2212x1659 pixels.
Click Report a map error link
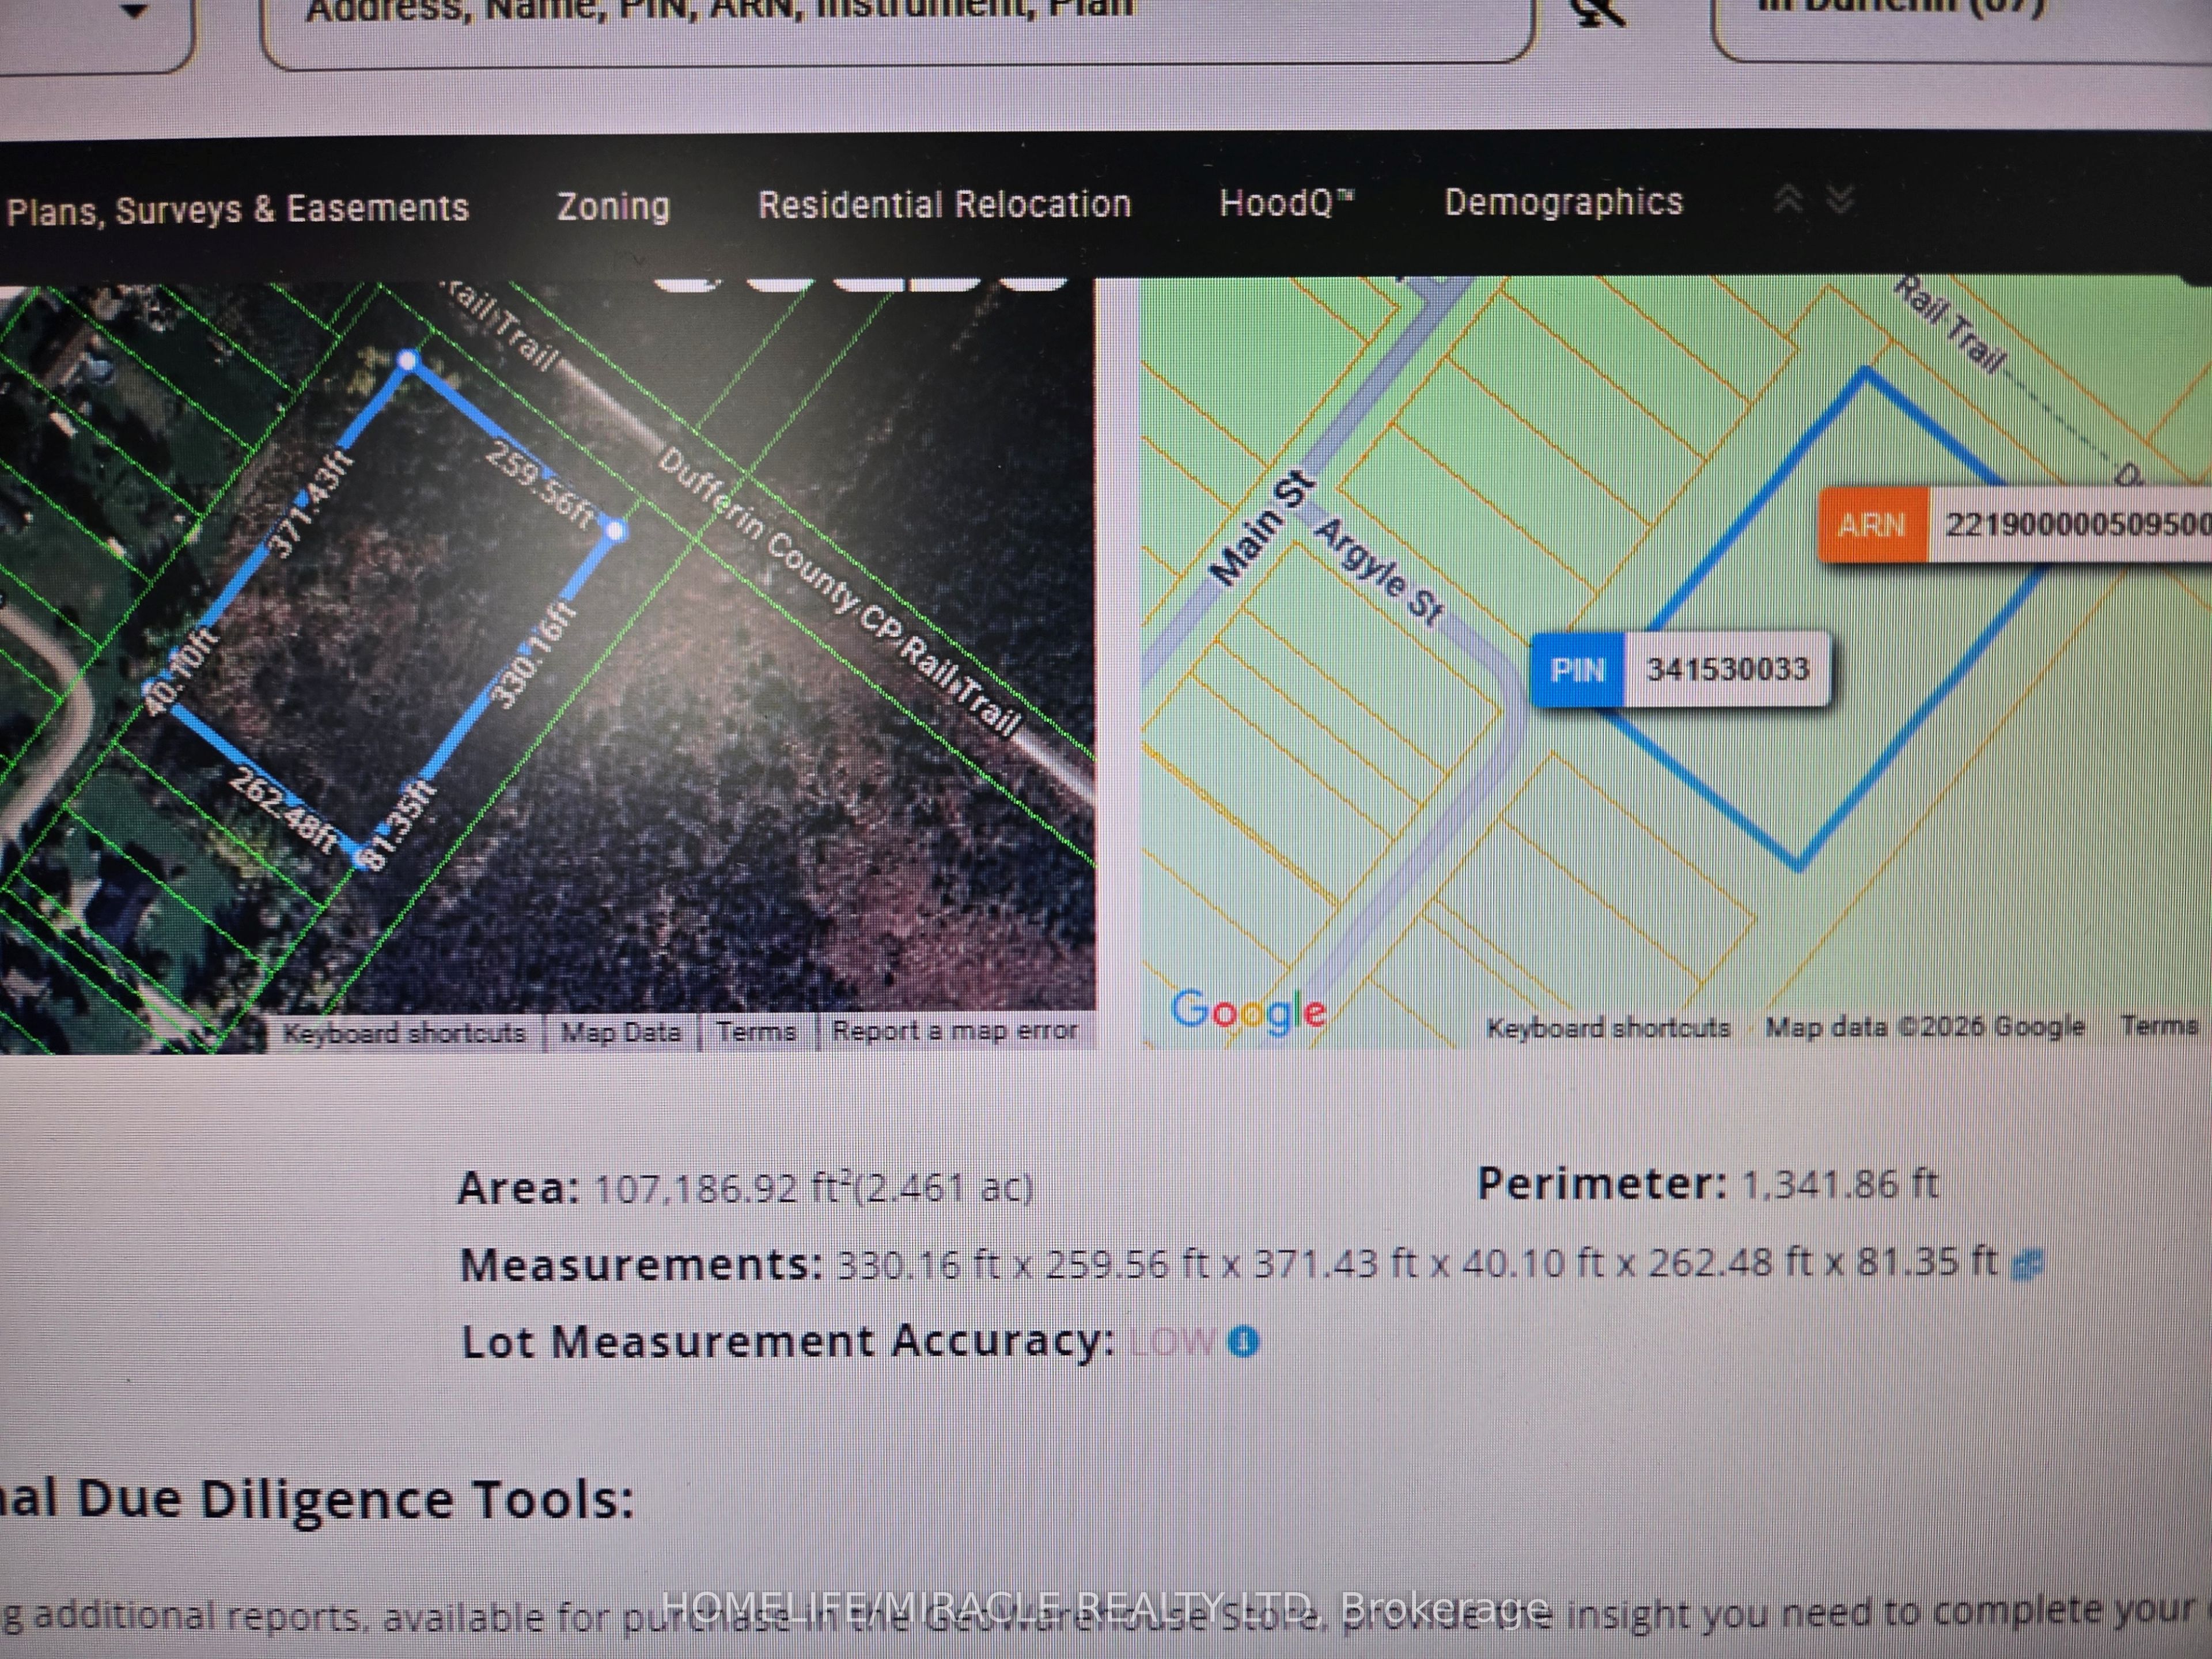(x=954, y=1030)
